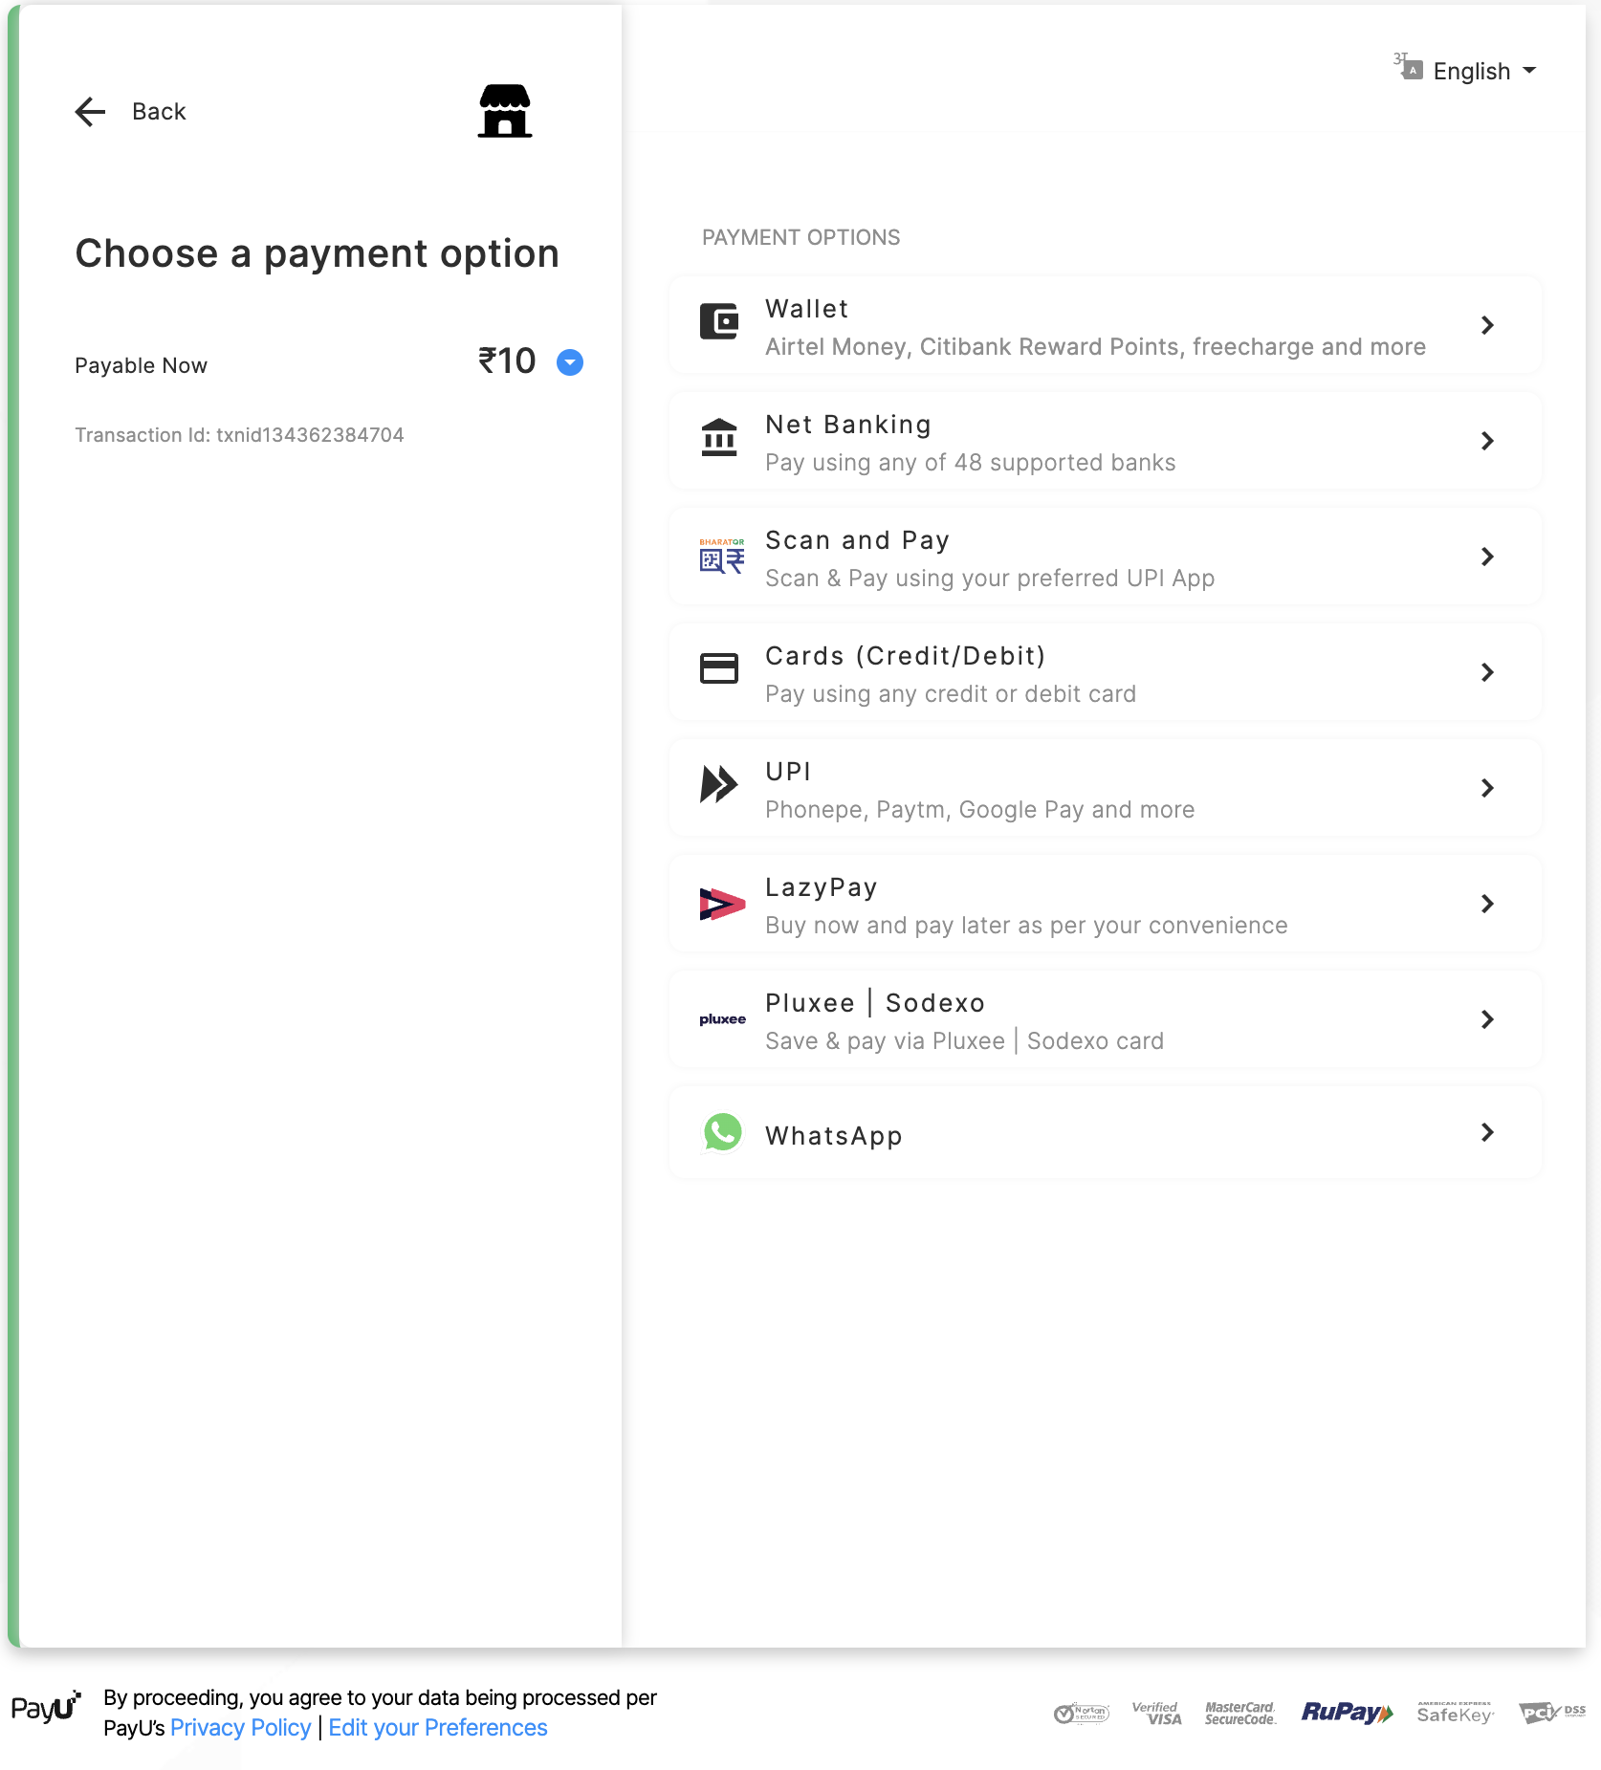Click the merchant store icon
Screen dimensions: 1601x1770
pyautogui.click(x=505, y=111)
